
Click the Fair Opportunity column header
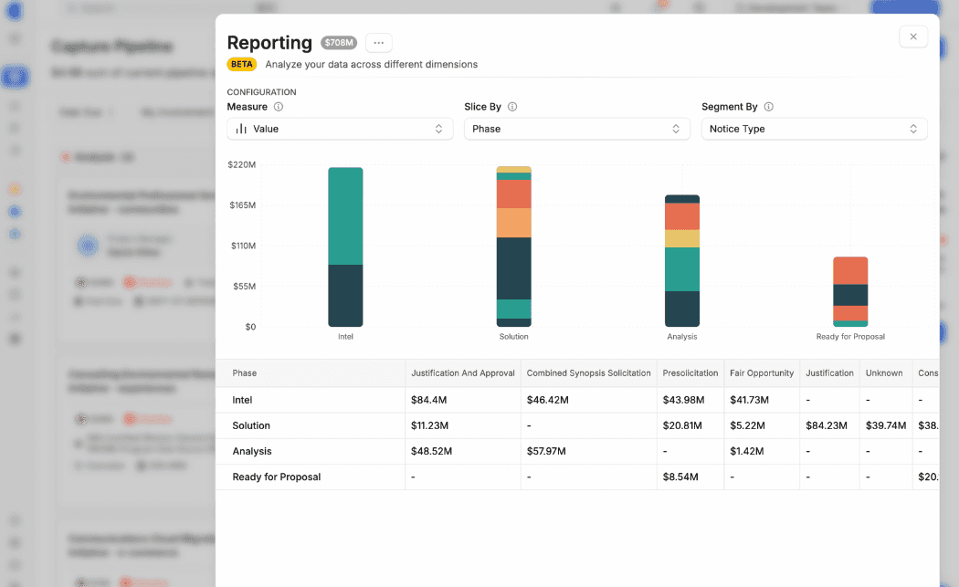tap(762, 373)
